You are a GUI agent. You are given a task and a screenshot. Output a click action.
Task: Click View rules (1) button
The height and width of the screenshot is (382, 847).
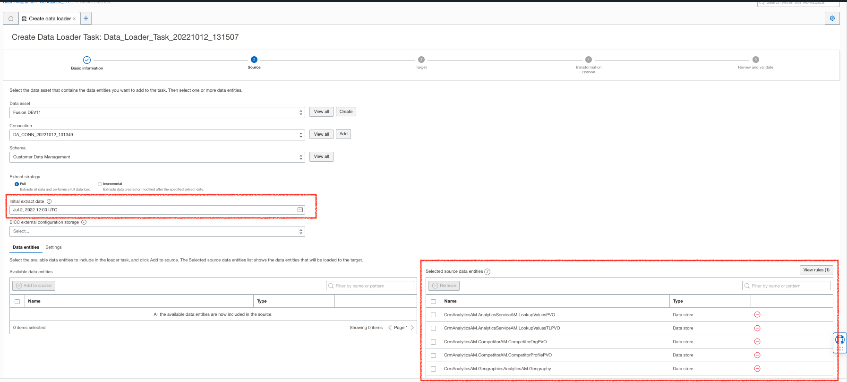coord(816,270)
